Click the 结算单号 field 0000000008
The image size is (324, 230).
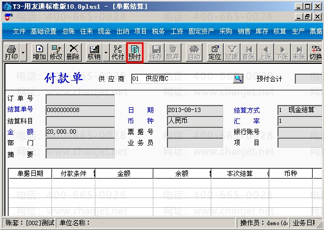80,110
